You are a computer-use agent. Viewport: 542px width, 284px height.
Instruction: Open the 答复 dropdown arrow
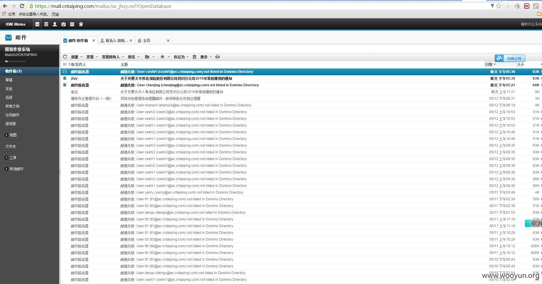coord(97,57)
